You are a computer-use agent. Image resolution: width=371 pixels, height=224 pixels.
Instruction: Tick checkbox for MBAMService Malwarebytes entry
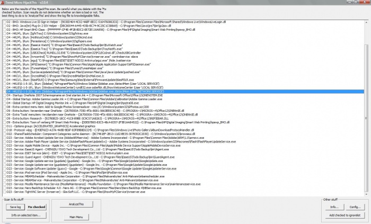click(x=4, y=180)
